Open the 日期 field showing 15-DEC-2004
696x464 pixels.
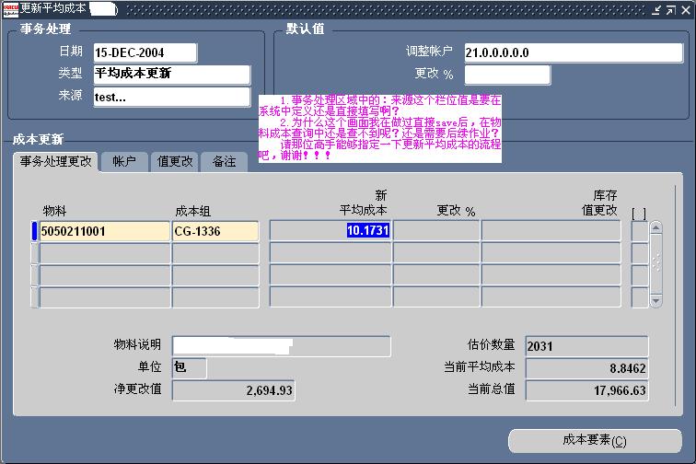[x=145, y=52]
